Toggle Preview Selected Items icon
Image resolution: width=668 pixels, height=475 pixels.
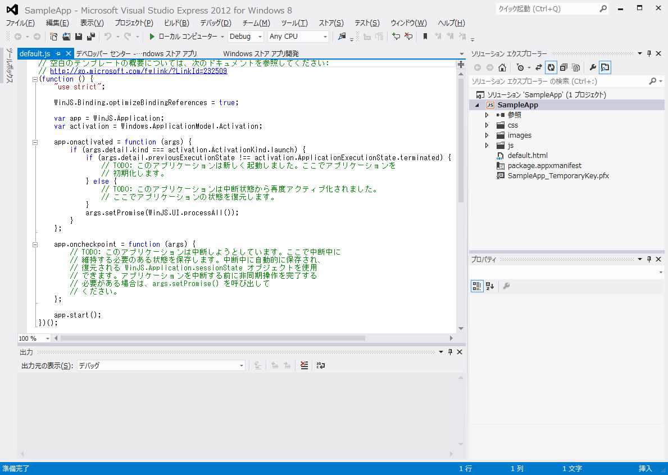pyautogui.click(x=605, y=67)
